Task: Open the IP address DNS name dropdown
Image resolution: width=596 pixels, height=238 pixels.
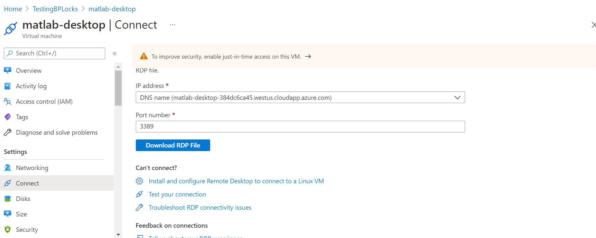Action: point(300,97)
